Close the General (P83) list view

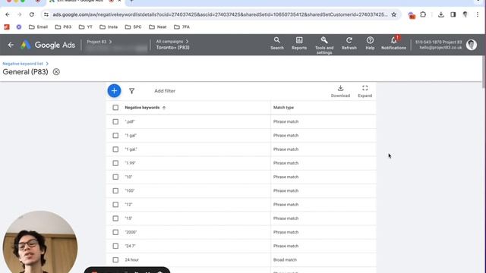pos(56,72)
